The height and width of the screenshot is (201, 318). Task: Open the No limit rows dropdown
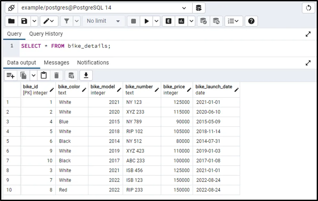click(103, 21)
